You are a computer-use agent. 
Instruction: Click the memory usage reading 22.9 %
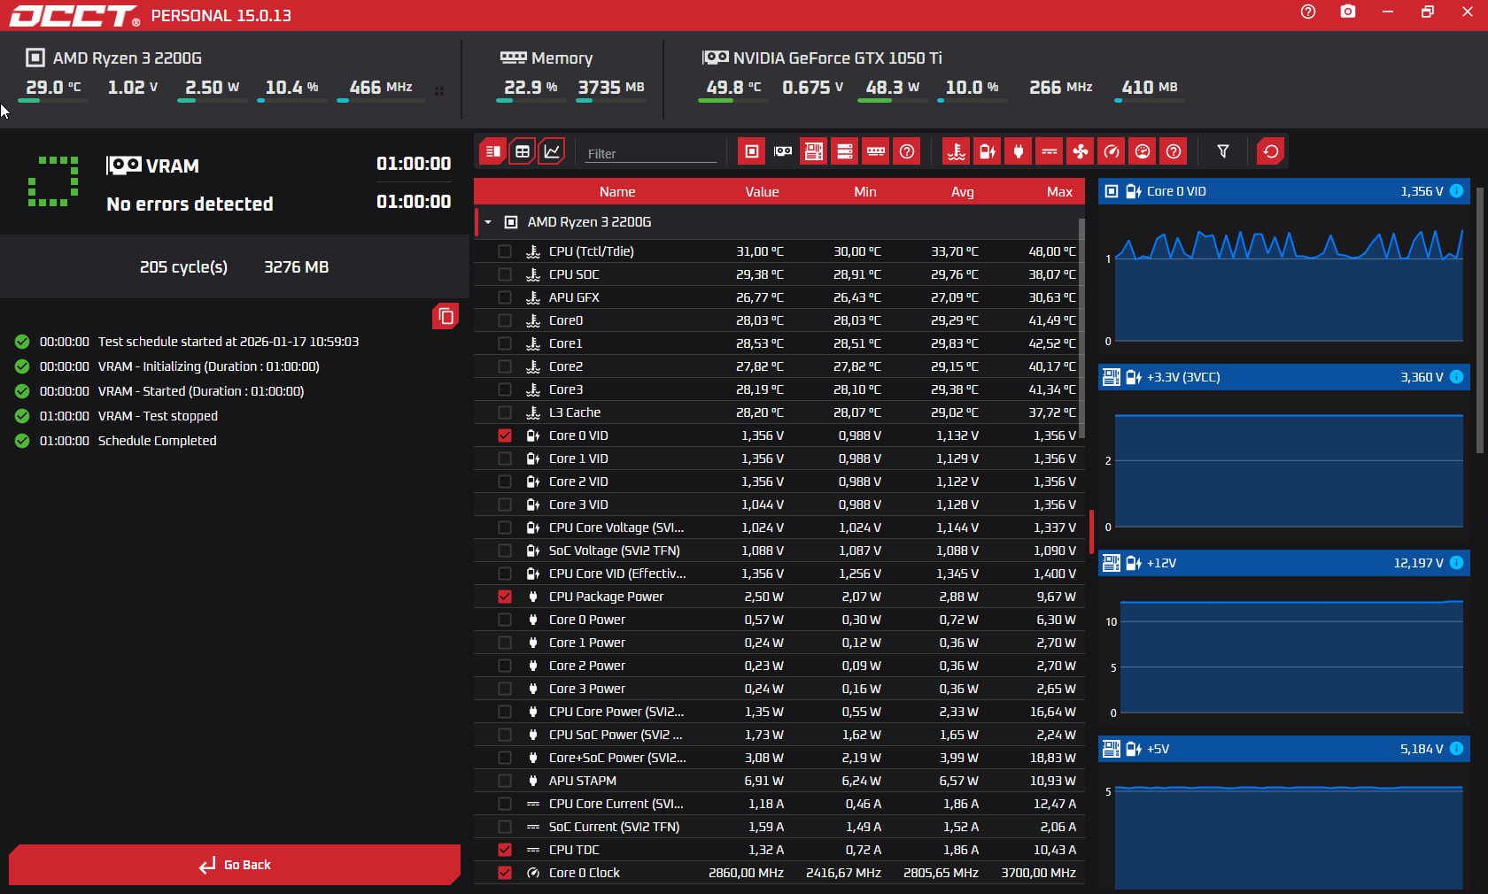tap(531, 87)
